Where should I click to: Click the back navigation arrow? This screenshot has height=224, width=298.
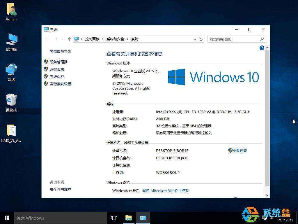[x=47, y=39]
